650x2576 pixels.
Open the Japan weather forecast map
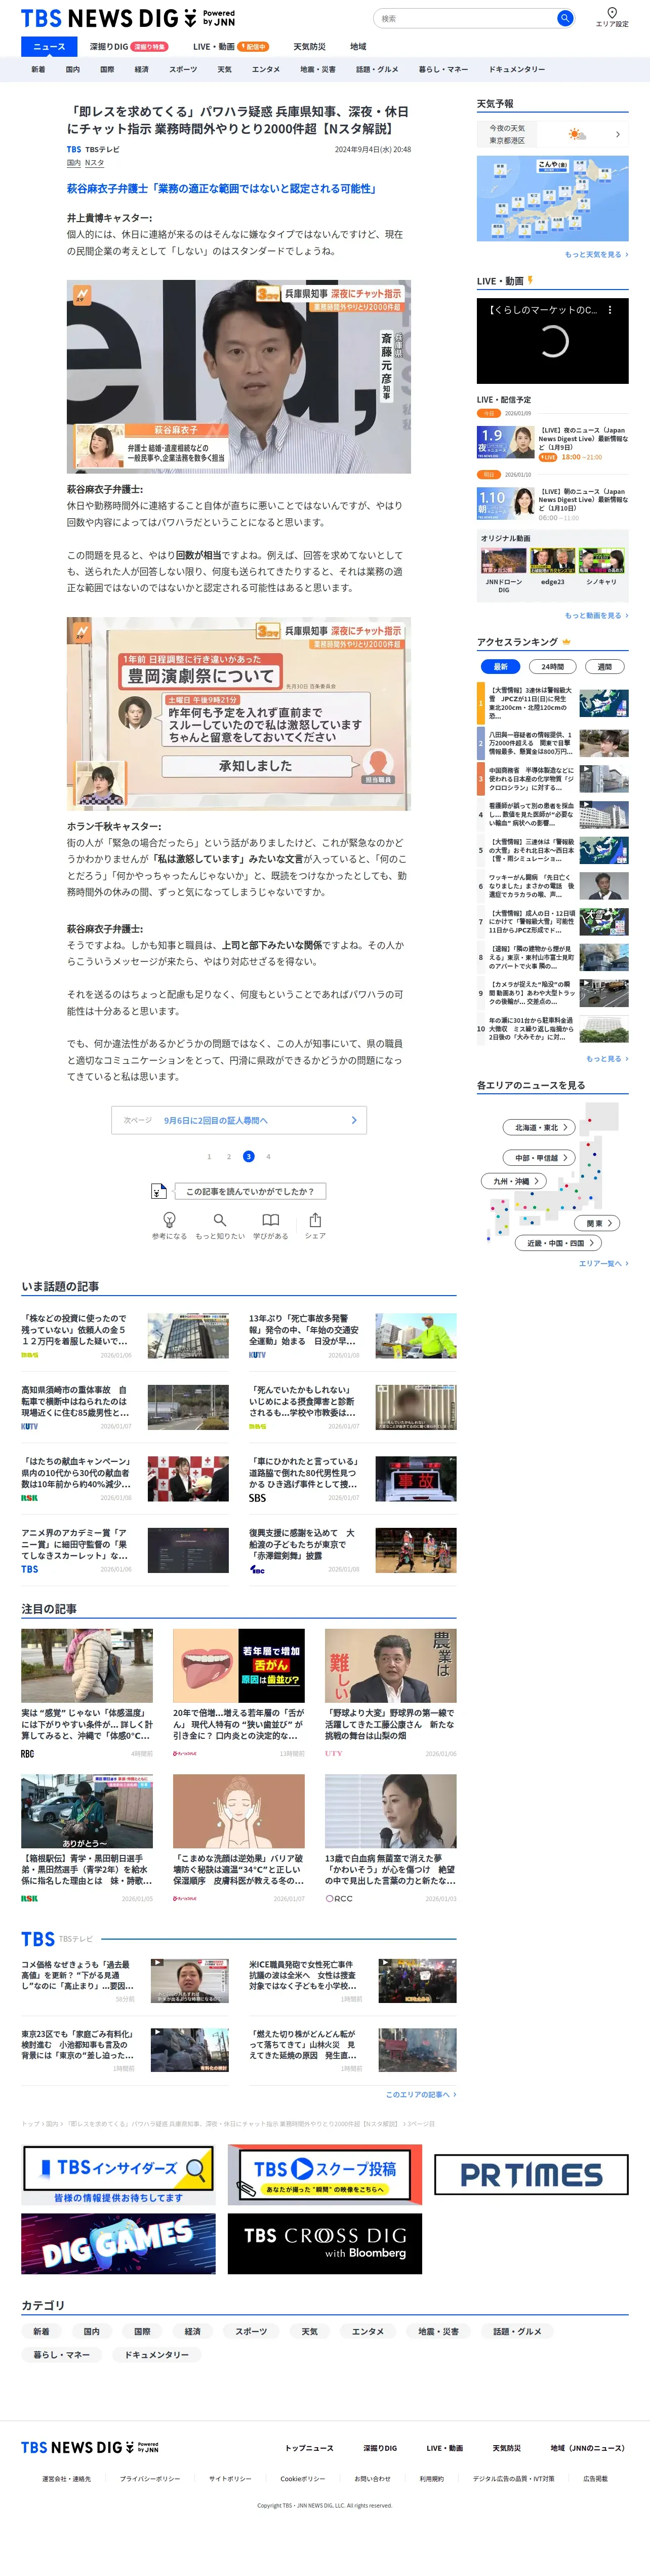(552, 198)
